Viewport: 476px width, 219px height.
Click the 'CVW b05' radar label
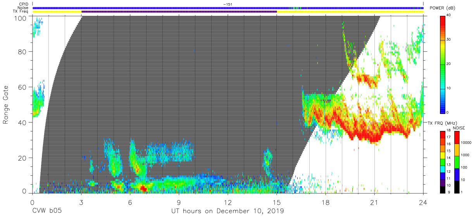47,211
